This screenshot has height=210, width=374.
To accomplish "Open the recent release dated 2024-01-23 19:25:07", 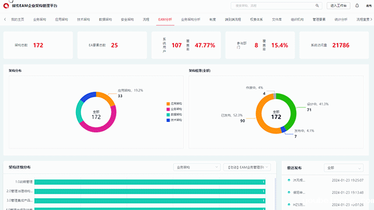I will [x=325, y=180].
